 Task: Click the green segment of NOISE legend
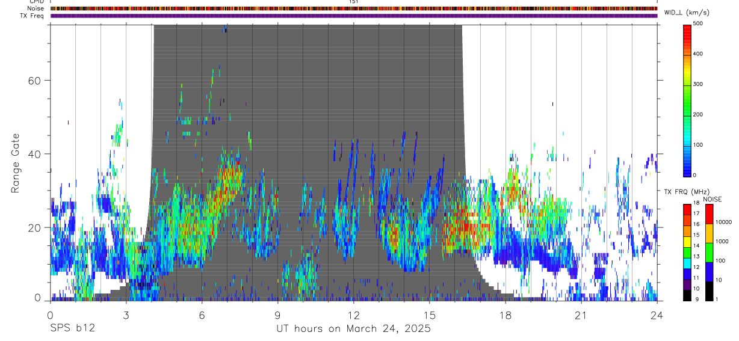[x=708, y=253]
